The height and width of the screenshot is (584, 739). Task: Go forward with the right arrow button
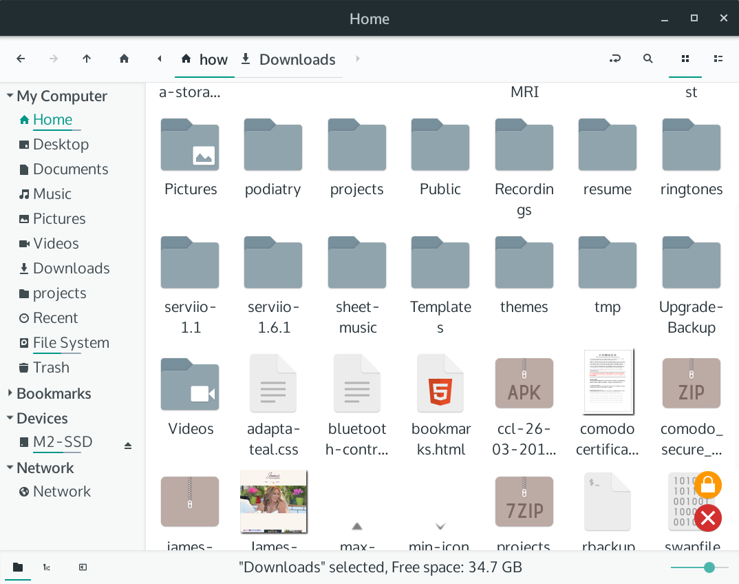tap(54, 59)
